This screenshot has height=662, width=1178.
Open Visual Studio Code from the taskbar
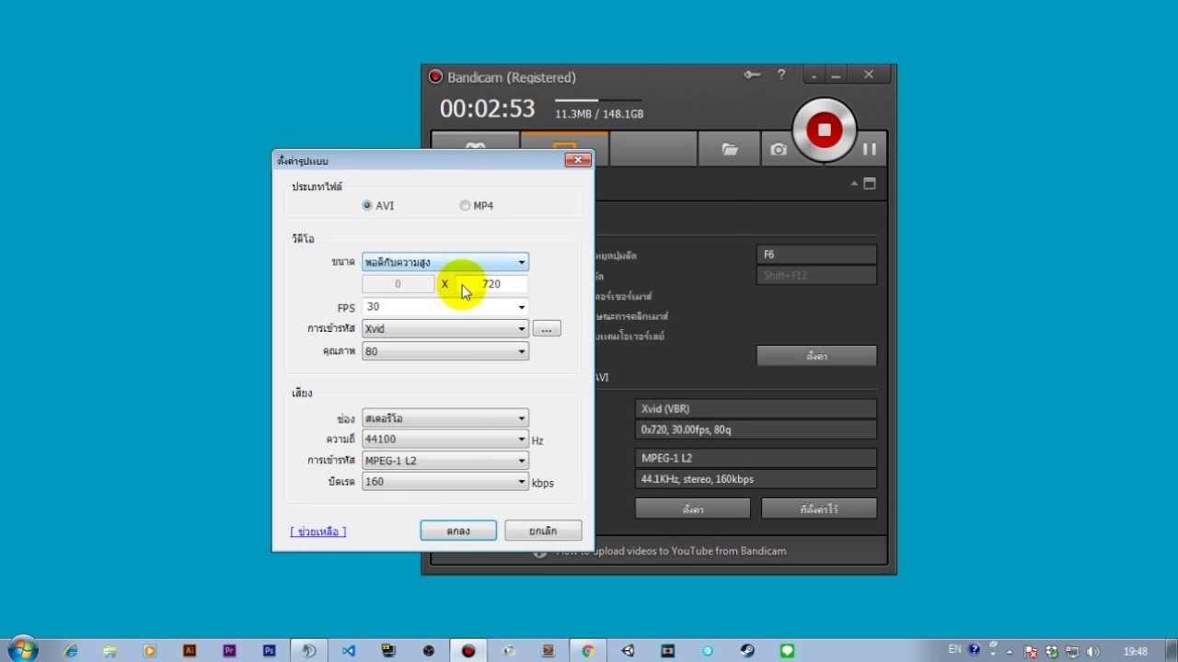point(348,651)
